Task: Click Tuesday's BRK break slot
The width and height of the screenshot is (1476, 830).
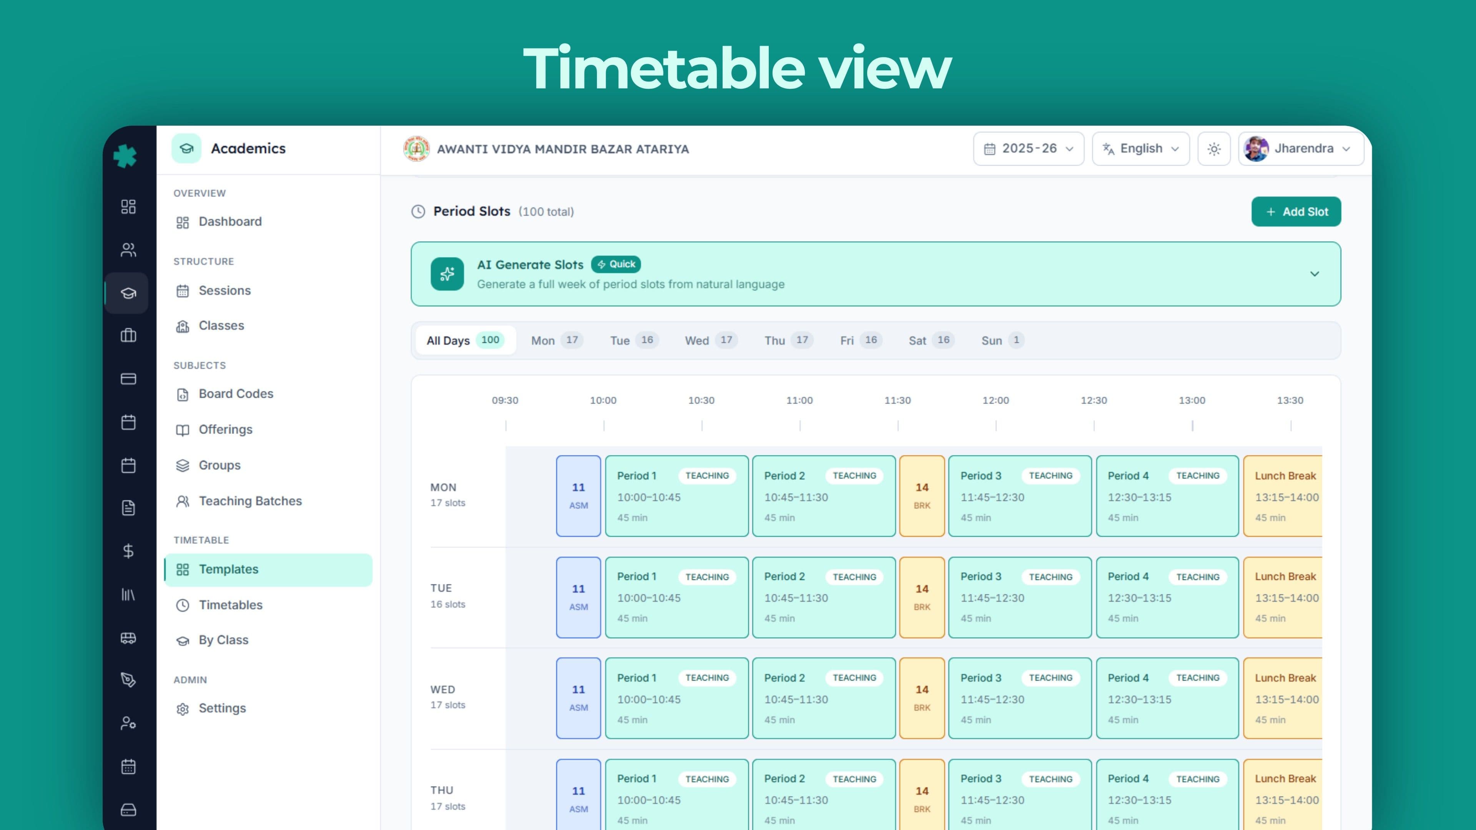Action: 921,598
